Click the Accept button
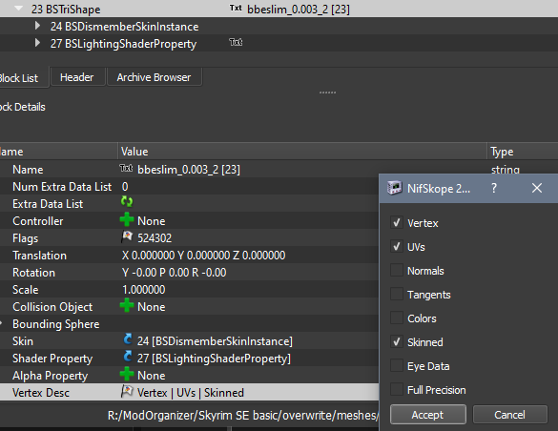558x431 pixels. coord(427,414)
